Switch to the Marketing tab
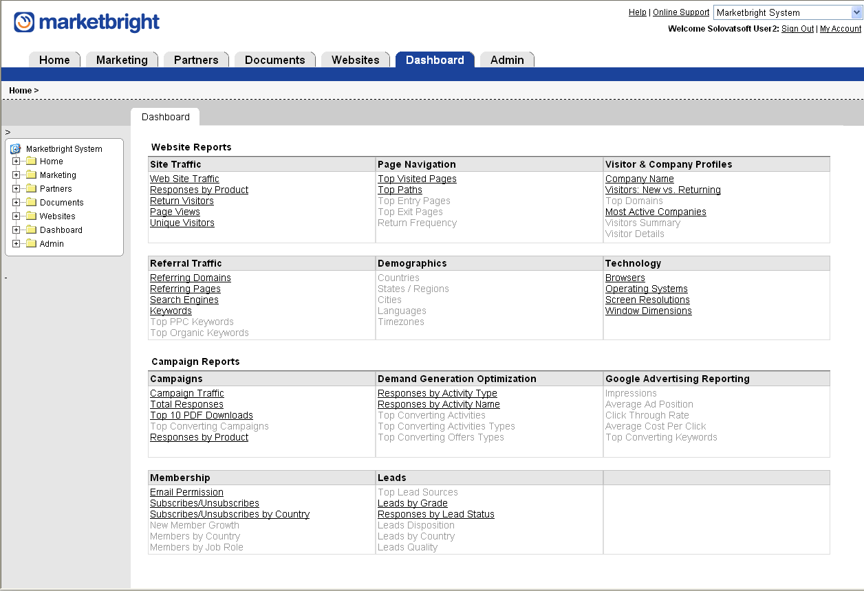This screenshot has width=864, height=591. tap(122, 60)
